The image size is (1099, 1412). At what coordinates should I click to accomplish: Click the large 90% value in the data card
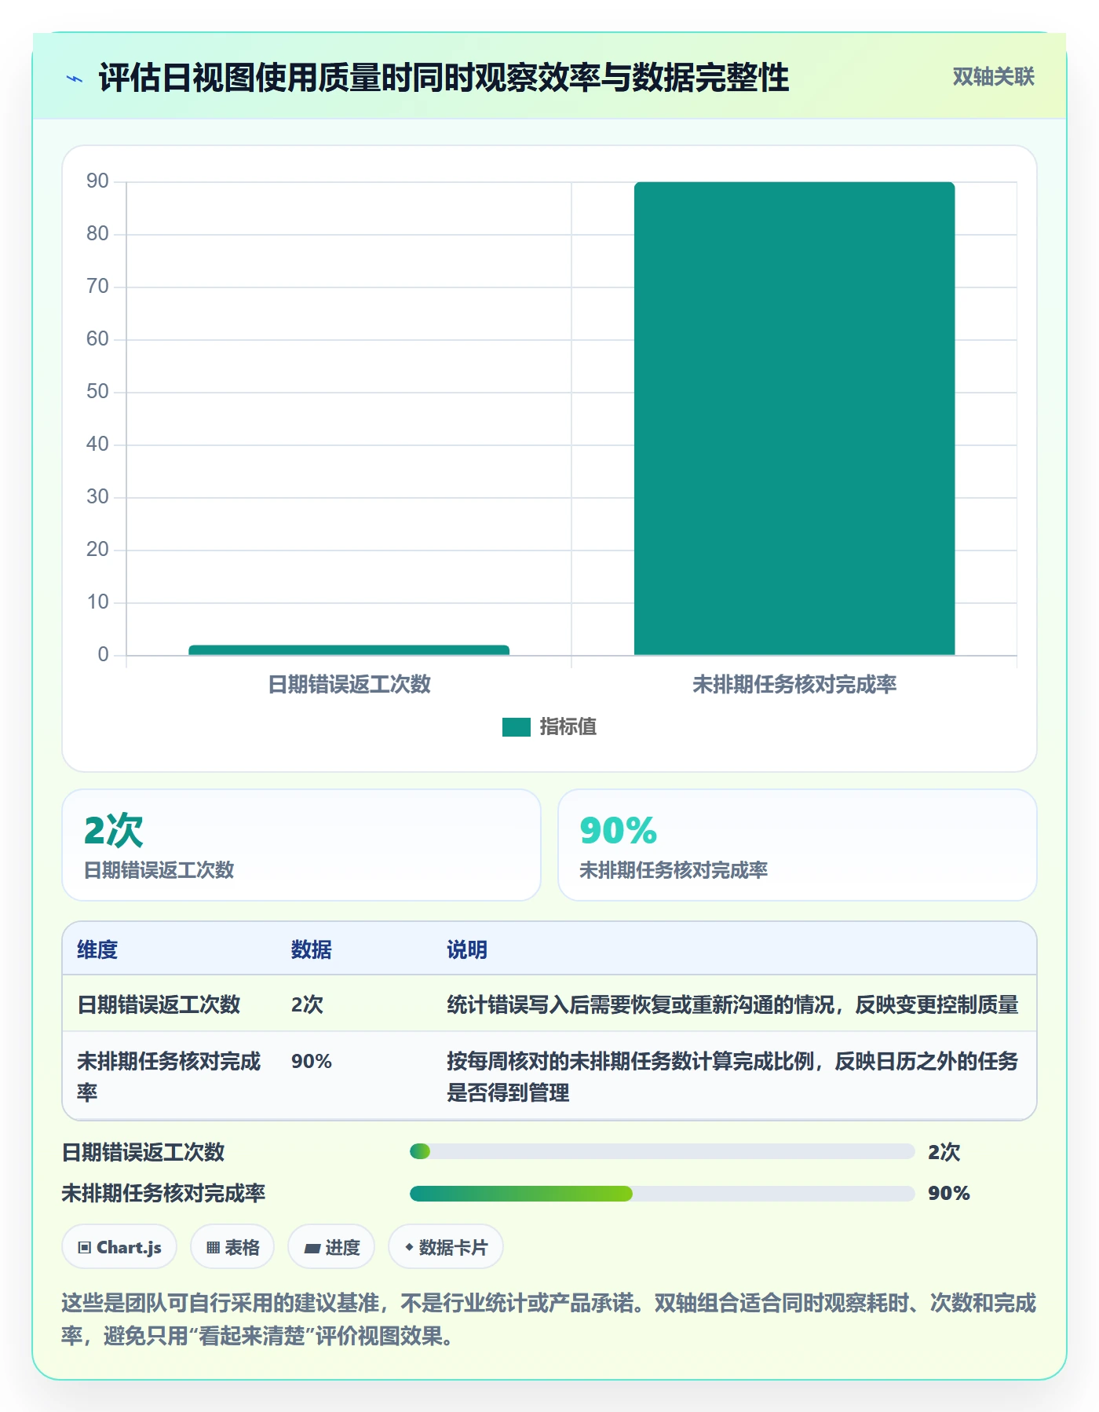pyautogui.click(x=619, y=830)
